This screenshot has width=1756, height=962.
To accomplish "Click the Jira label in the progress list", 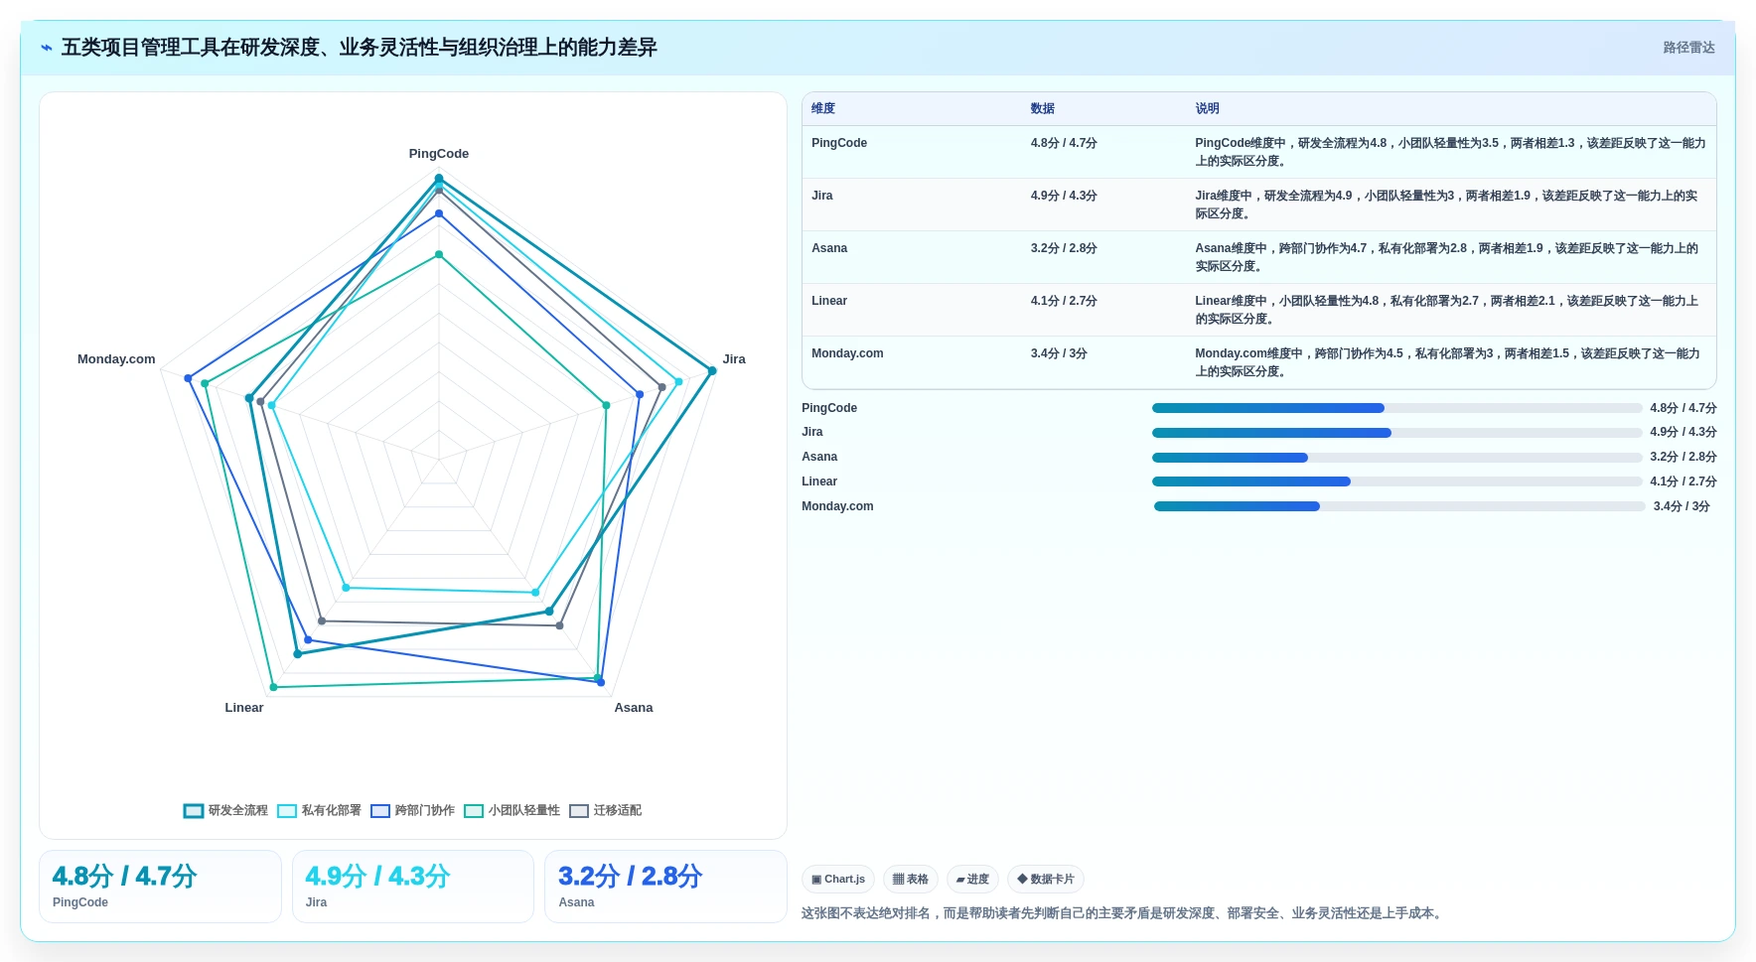I will [x=812, y=432].
